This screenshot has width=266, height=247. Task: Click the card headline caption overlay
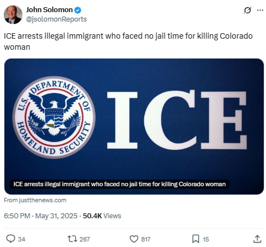click(x=119, y=184)
